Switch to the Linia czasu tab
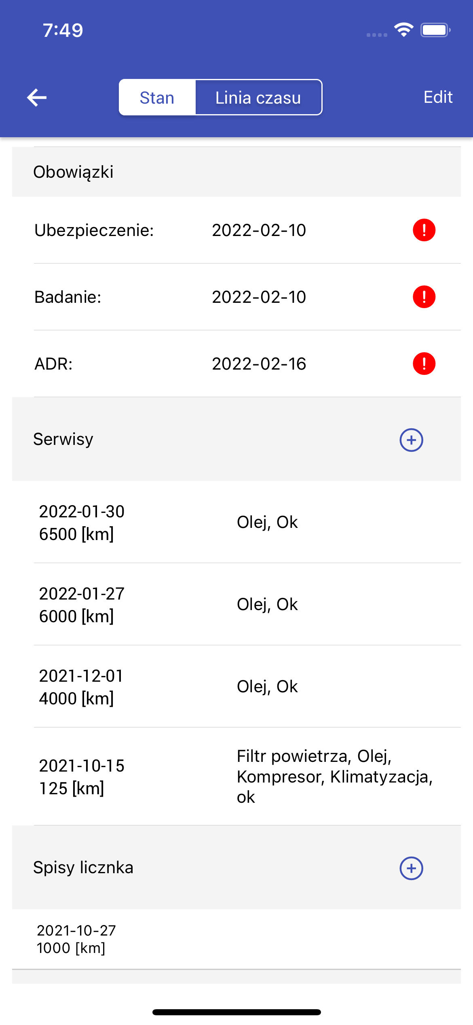Image resolution: width=473 pixels, height=1025 pixels. (258, 98)
